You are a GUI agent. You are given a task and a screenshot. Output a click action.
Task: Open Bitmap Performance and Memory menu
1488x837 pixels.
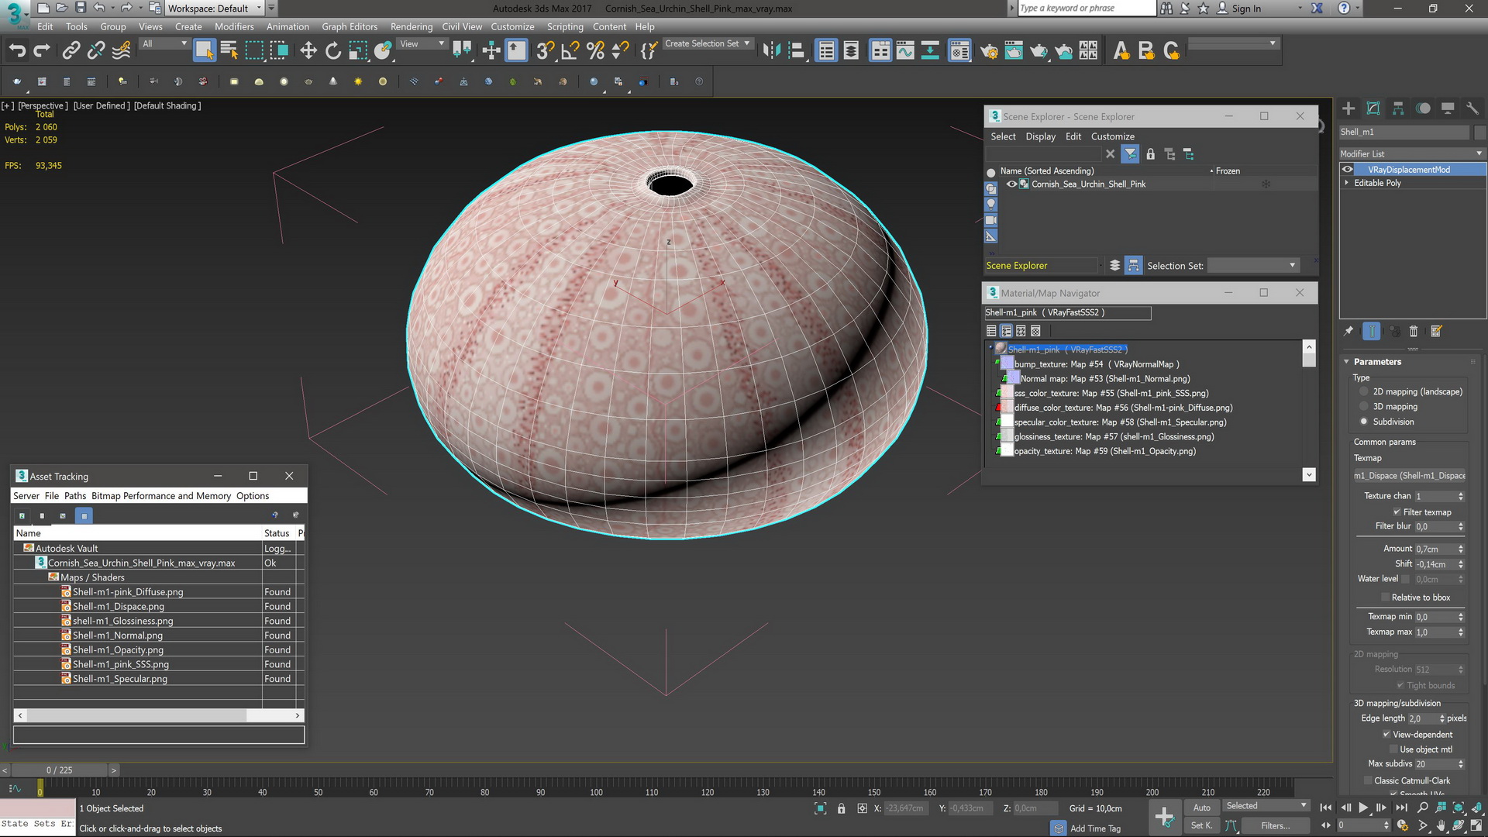tap(161, 496)
